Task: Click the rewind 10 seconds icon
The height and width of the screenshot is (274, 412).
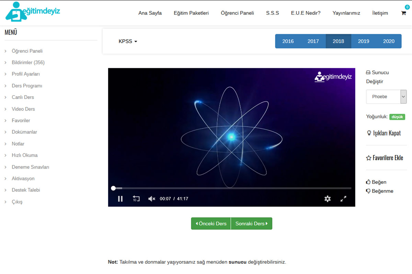Action: [x=136, y=199]
